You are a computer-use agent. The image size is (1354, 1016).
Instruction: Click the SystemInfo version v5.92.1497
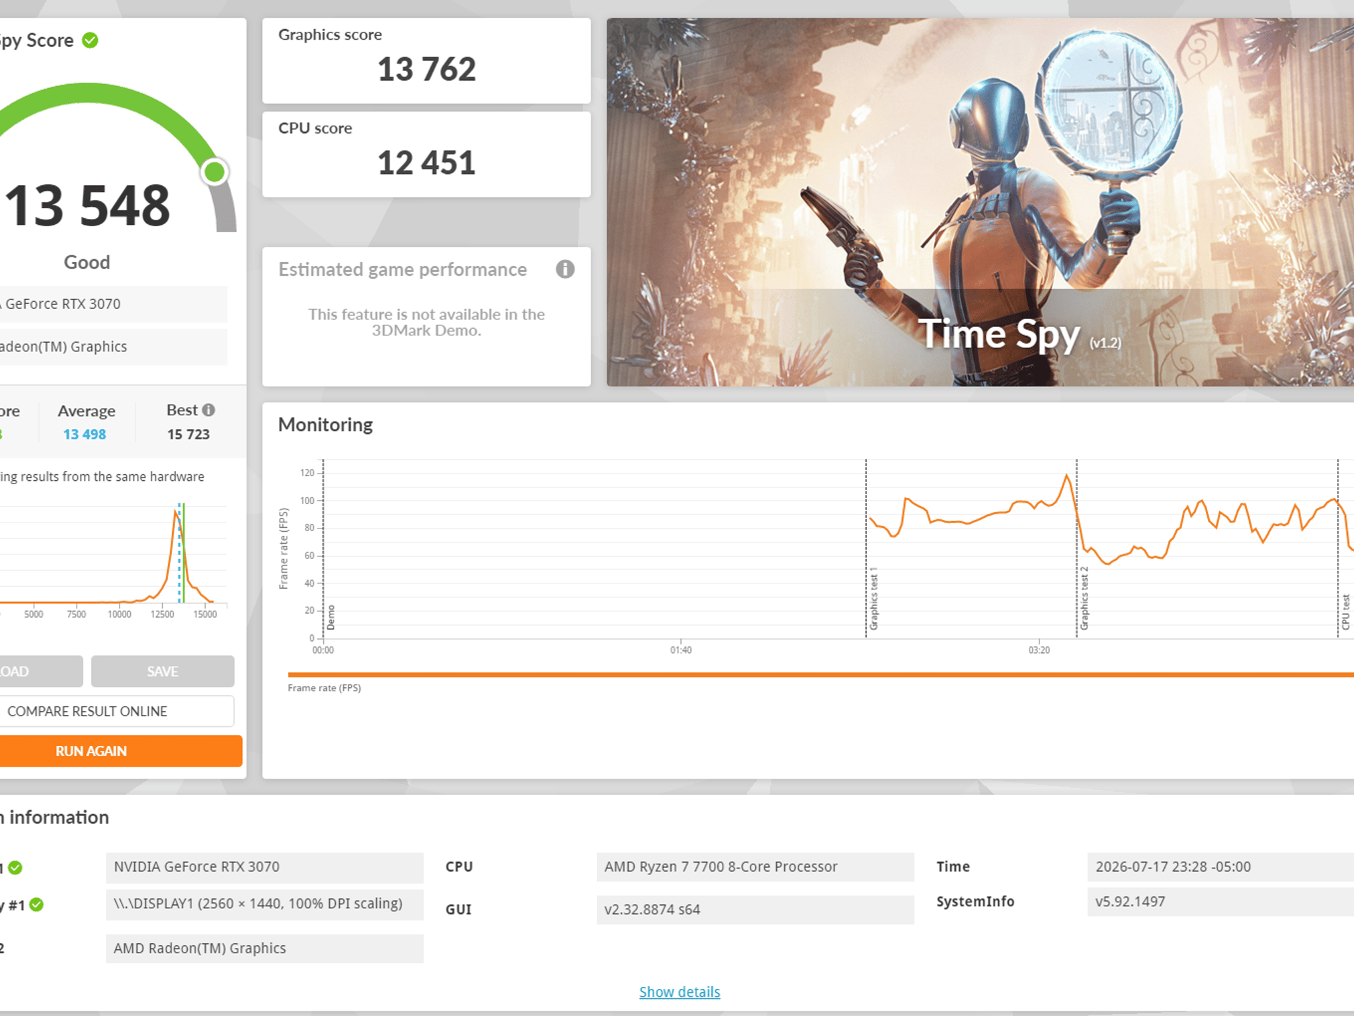coord(1220,902)
